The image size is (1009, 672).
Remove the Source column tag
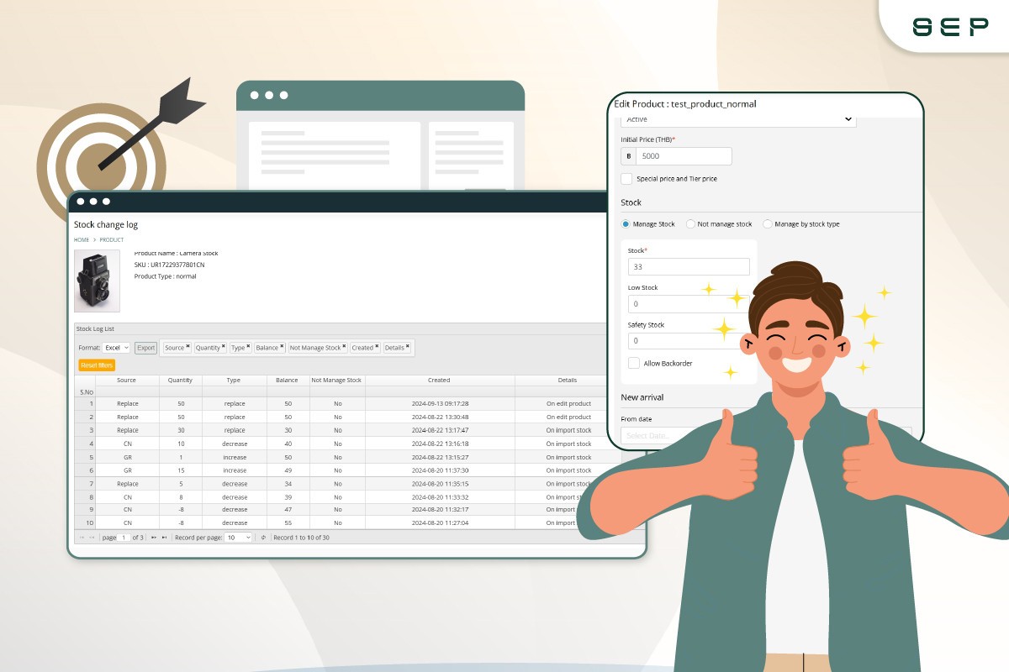(x=188, y=346)
